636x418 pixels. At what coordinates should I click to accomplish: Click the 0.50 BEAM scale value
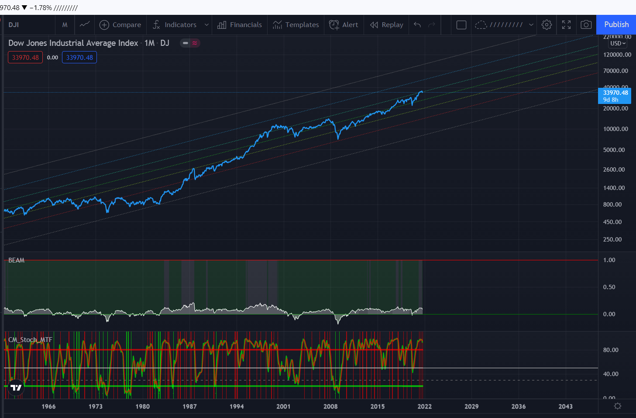click(609, 287)
